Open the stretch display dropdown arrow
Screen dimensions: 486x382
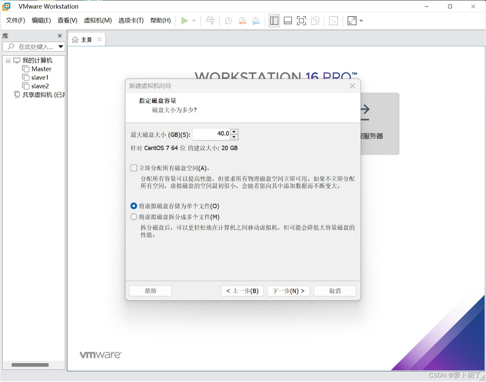click(361, 21)
